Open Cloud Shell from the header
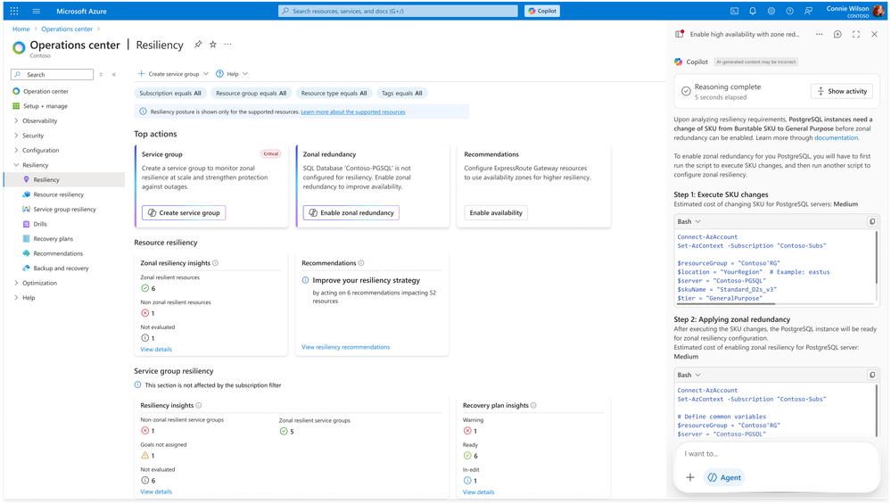The height and width of the screenshot is (504, 891). coord(734,11)
